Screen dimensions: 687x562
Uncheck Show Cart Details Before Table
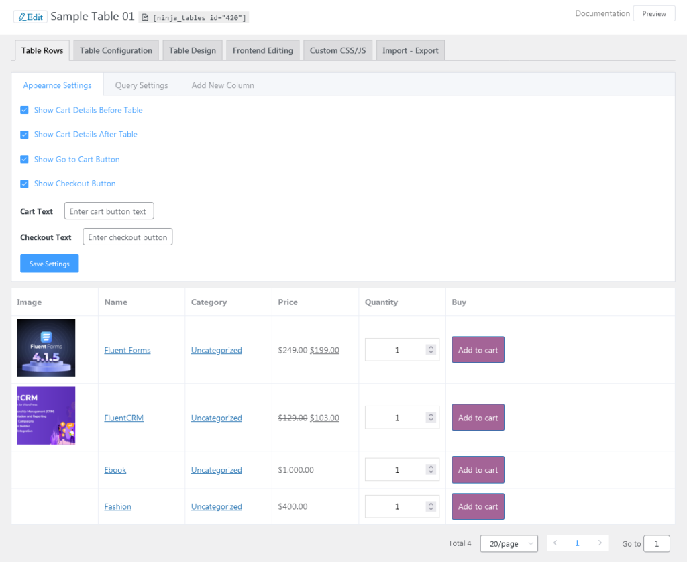[24, 110]
